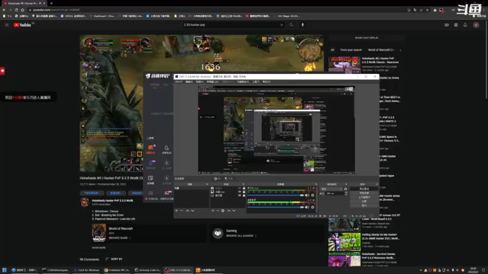The image size is (488, 274).
Task: Move scene down in OBS Scenes dock
Action: click(193, 211)
